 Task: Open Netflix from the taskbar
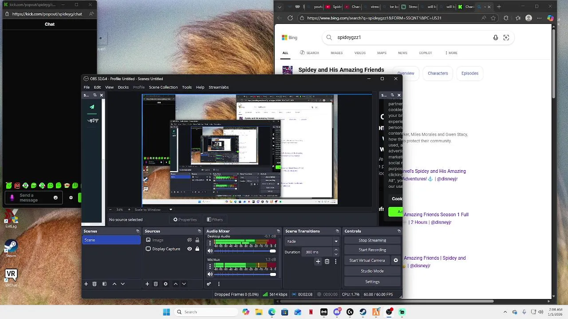(311, 312)
